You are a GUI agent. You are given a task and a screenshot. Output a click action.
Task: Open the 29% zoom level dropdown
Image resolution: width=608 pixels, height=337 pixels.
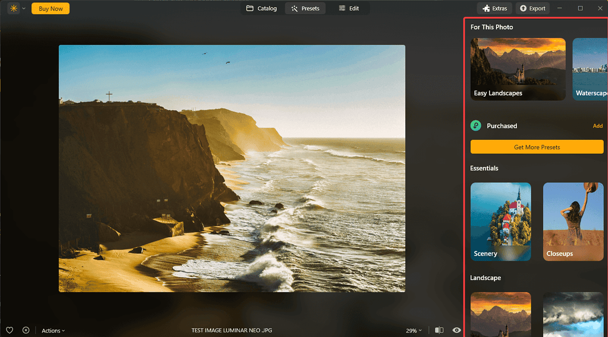point(413,330)
